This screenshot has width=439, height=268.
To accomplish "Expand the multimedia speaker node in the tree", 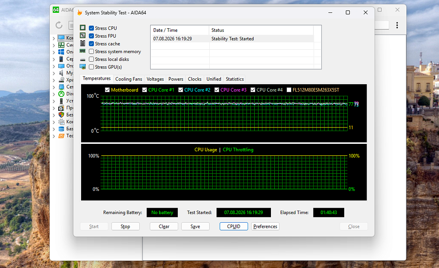I will click(x=54, y=73).
